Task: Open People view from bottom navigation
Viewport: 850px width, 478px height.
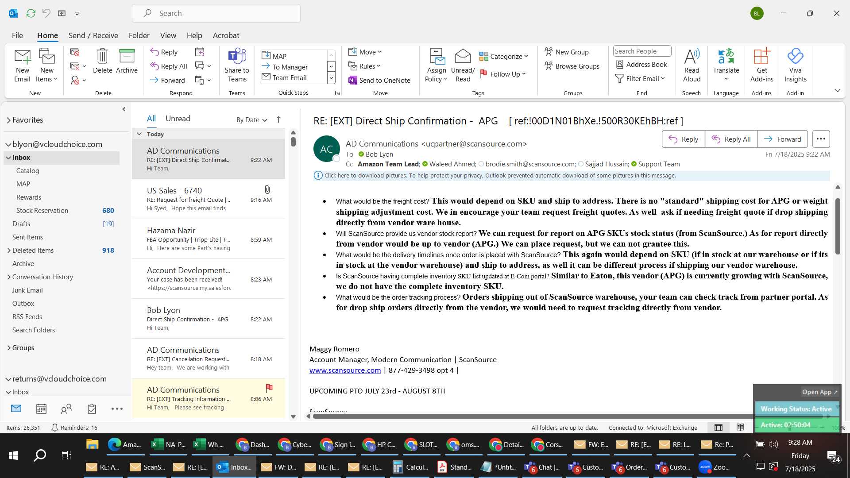Action: tap(66, 409)
